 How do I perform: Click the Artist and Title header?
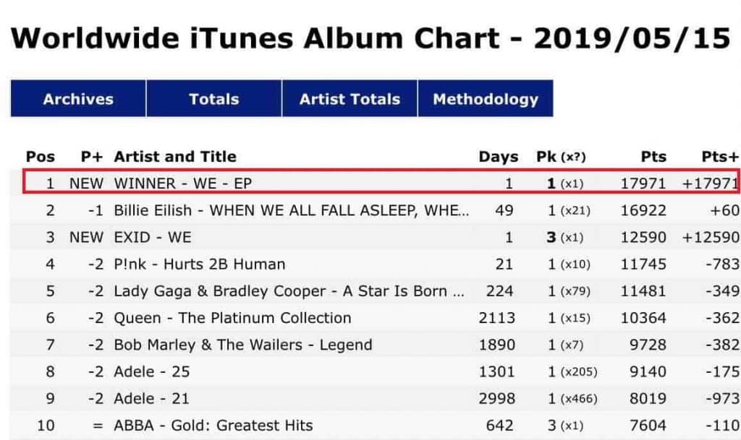175,157
